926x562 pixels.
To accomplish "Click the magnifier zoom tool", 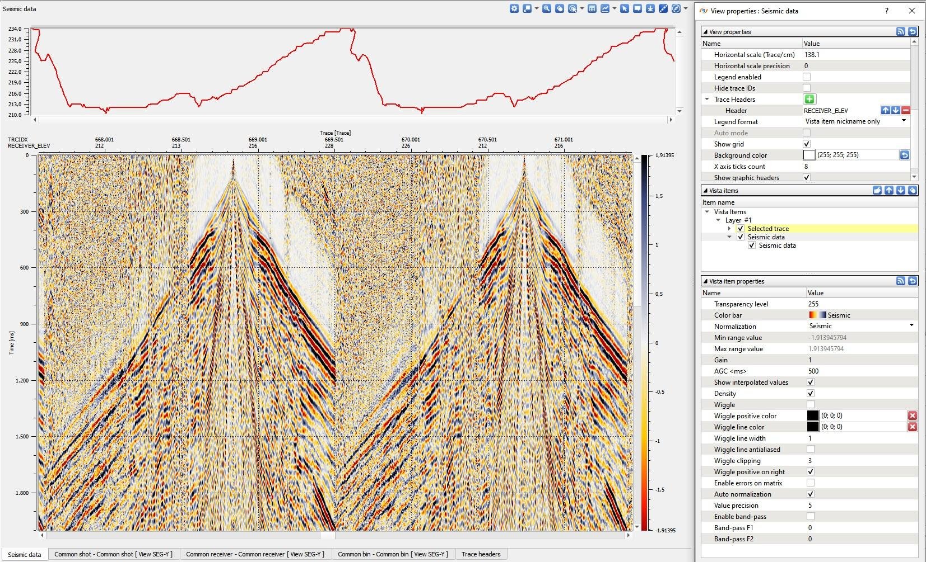I will 546,8.
